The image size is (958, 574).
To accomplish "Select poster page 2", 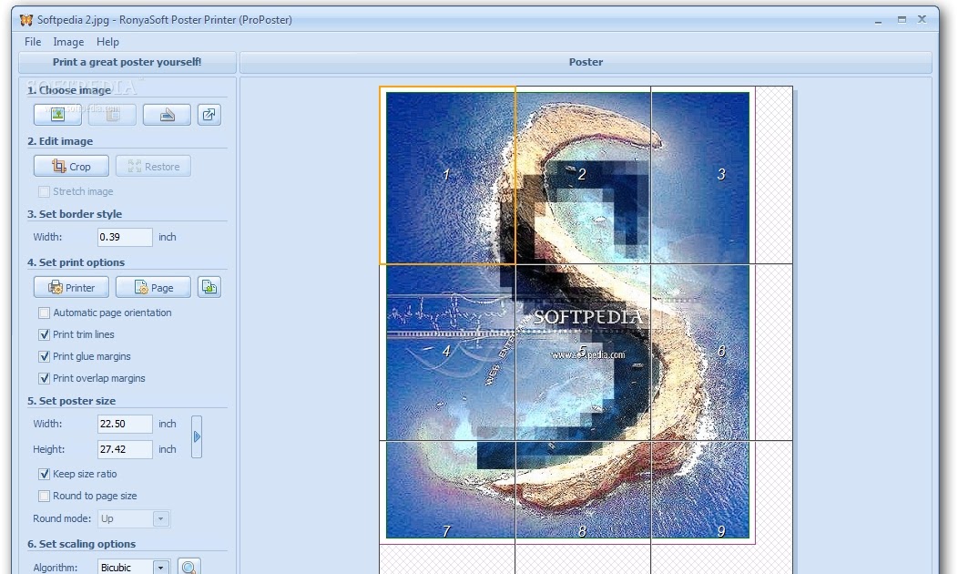I will [x=582, y=175].
